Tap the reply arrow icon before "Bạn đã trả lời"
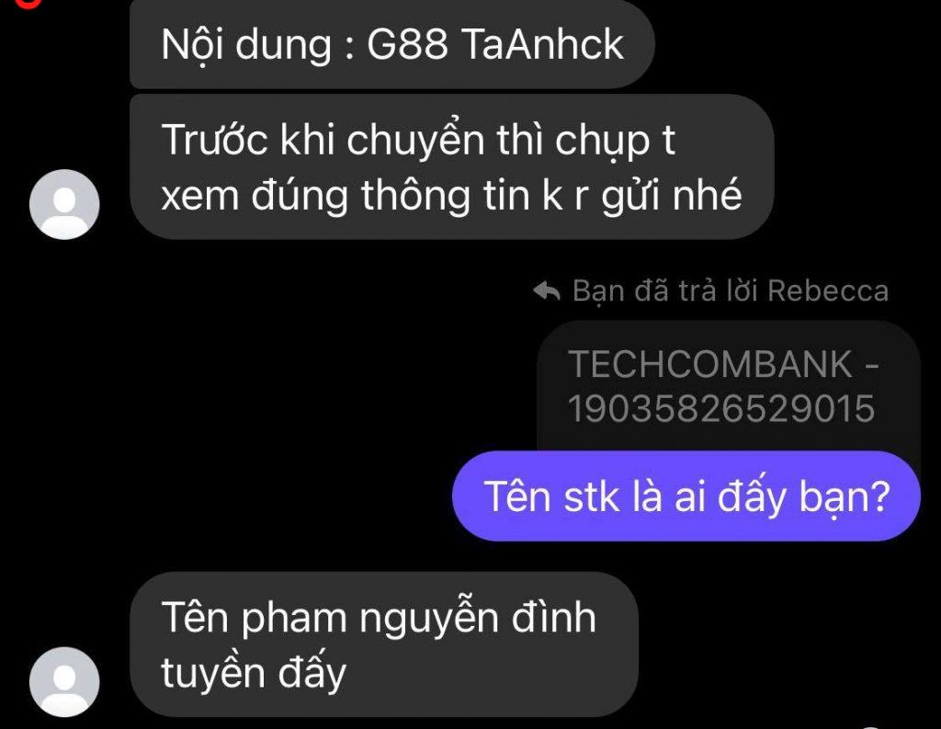 tap(546, 291)
